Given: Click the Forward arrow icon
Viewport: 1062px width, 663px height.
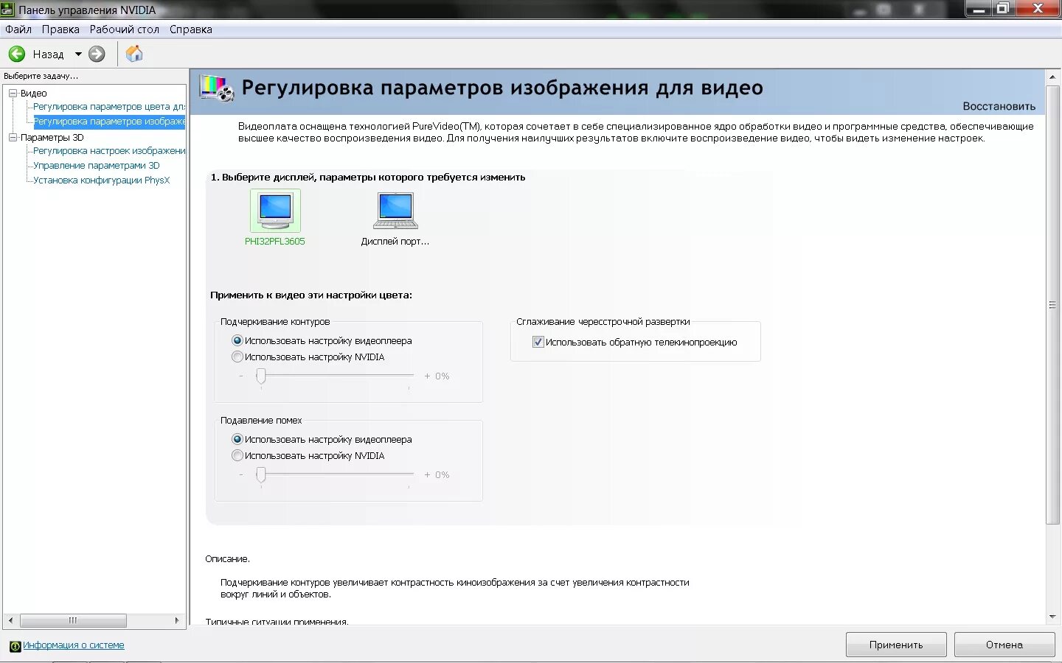Looking at the screenshot, I should (x=97, y=54).
